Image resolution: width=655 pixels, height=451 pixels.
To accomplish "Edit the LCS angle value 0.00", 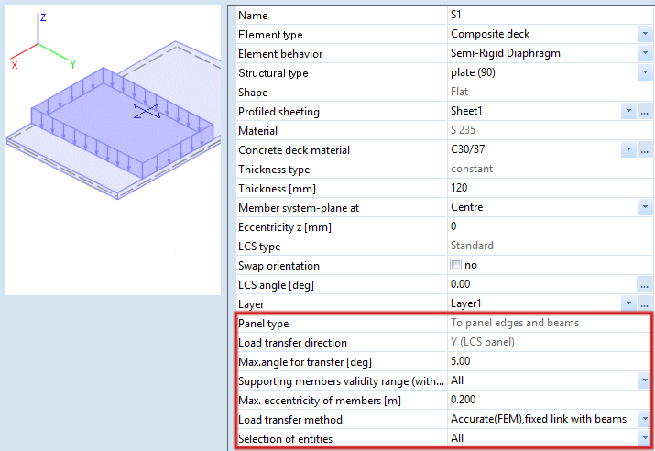I will (x=461, y=284).
